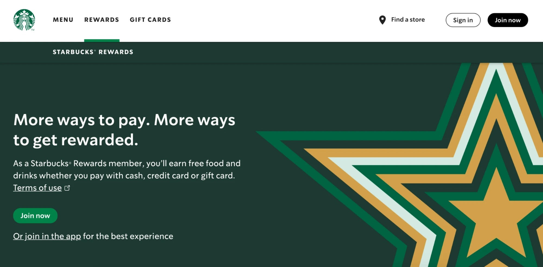Viewport: 543px width, 267px height.
Task: Click the Starbucks siren logo
Action: (x=24, y=20)
